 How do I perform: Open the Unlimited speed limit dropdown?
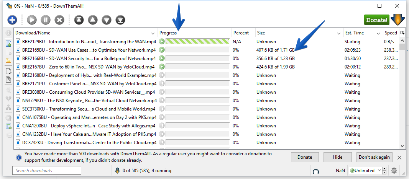(365, 171)
